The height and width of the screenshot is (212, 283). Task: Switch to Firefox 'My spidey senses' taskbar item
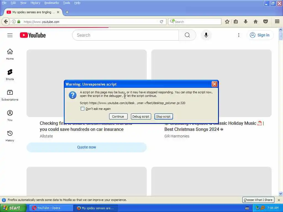[96, 208]
